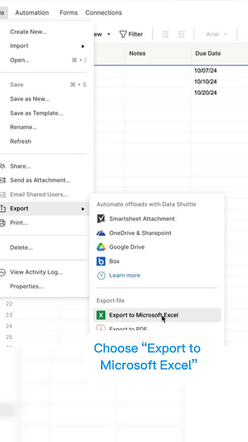Select Save as Template menu entry
The height and width of the screenshot is (442, 248).
pyautogui.click(x=37, y=113)
